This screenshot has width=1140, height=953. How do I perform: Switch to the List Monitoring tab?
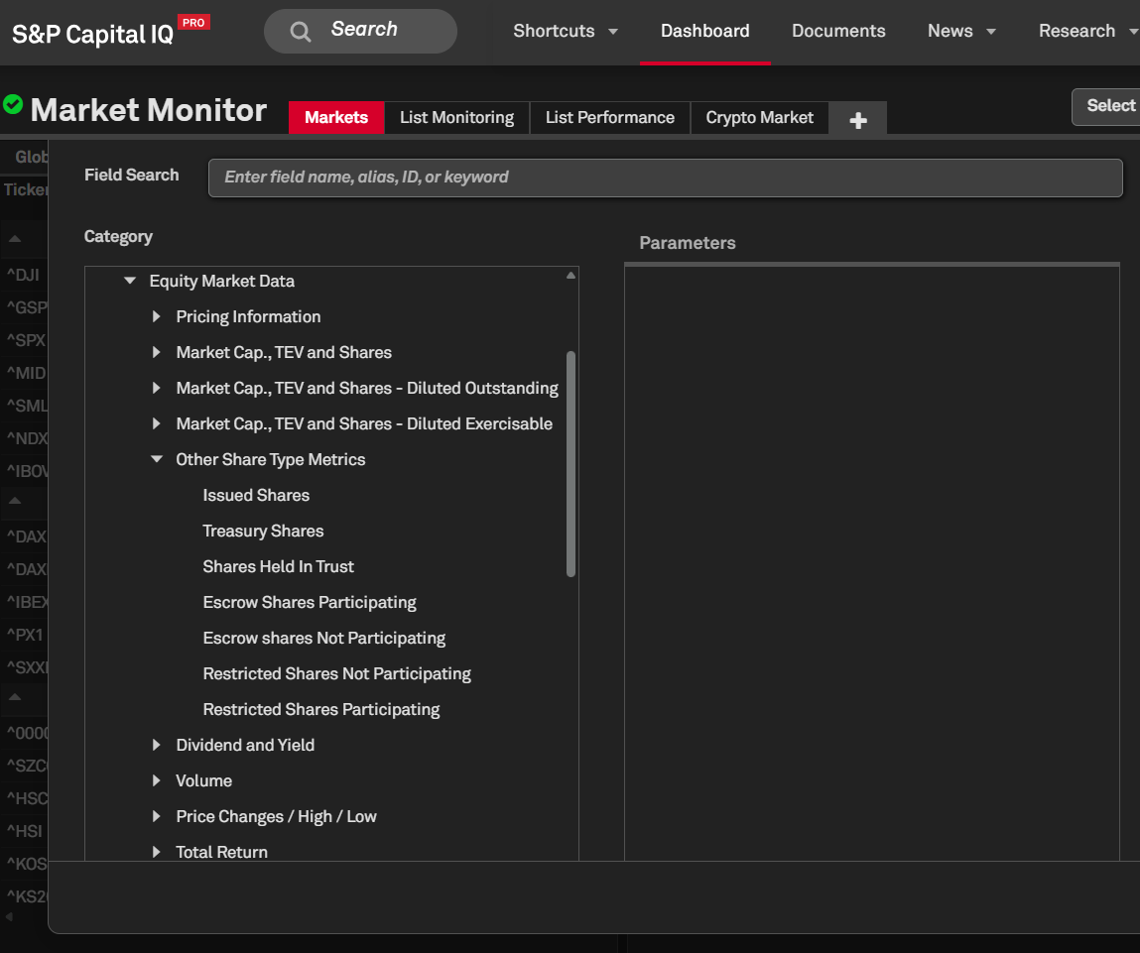[456, 118]
